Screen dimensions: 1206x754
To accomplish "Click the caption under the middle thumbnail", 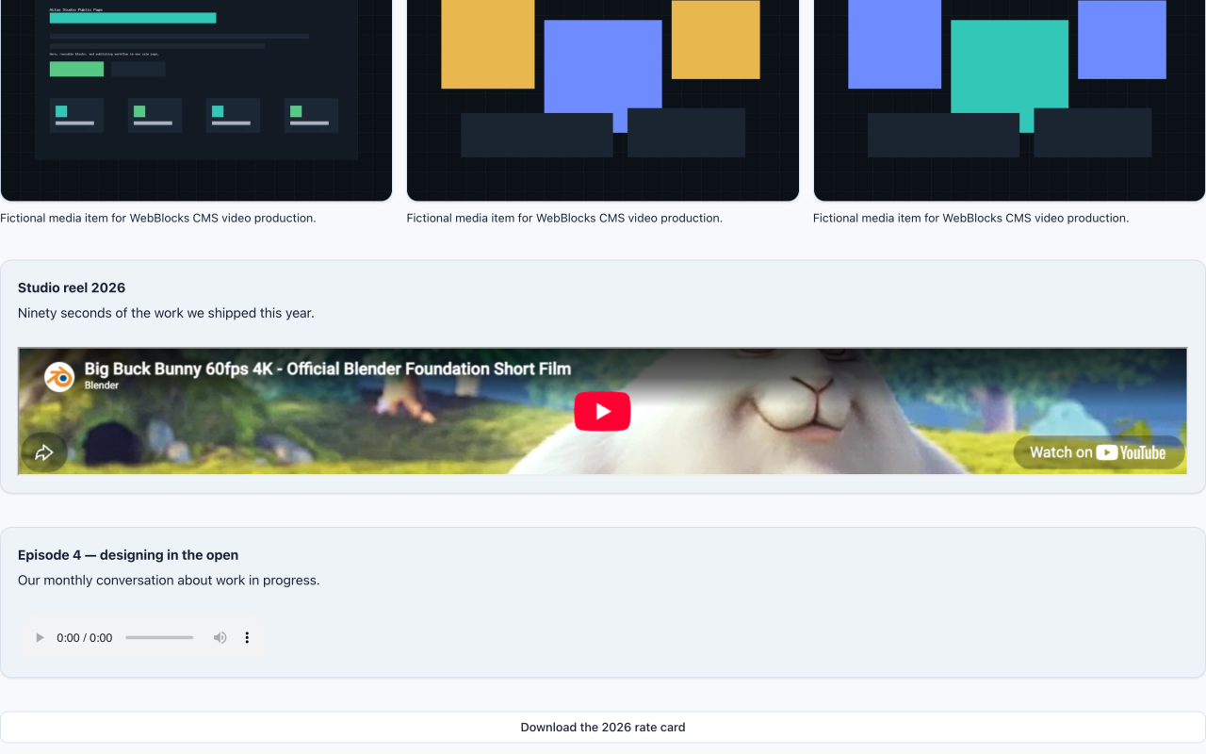I will coord(564,218).
